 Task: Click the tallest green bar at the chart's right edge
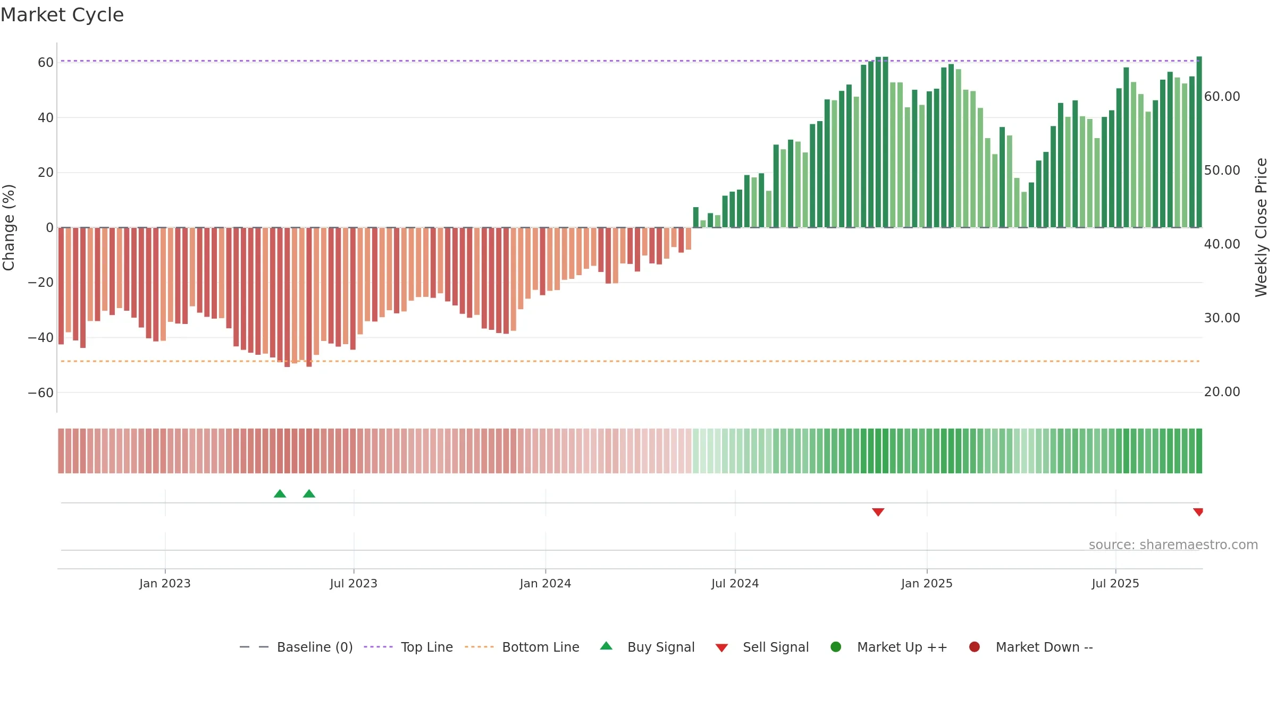click(x=1199, y=142)
